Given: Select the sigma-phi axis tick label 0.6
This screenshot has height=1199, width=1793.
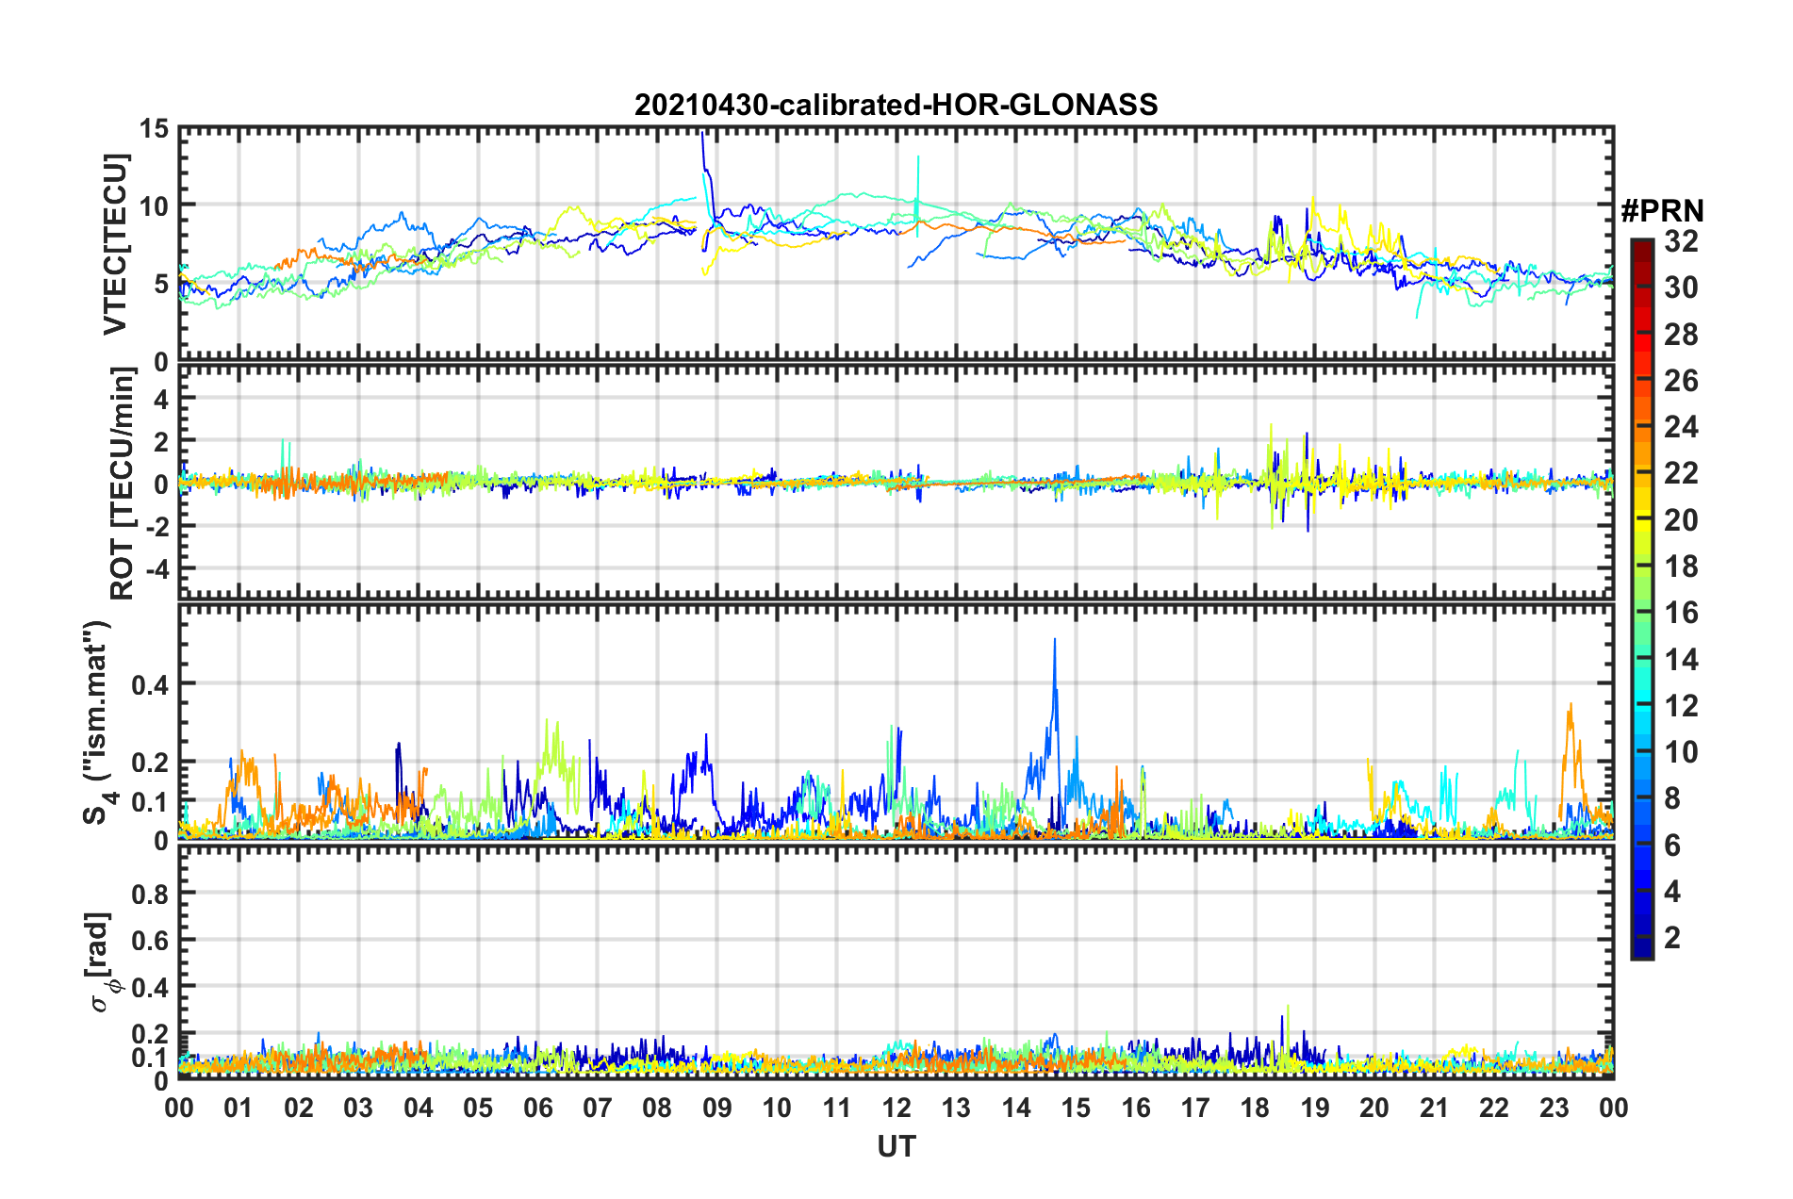Looking at the screenshot, I should click(151, 941).
